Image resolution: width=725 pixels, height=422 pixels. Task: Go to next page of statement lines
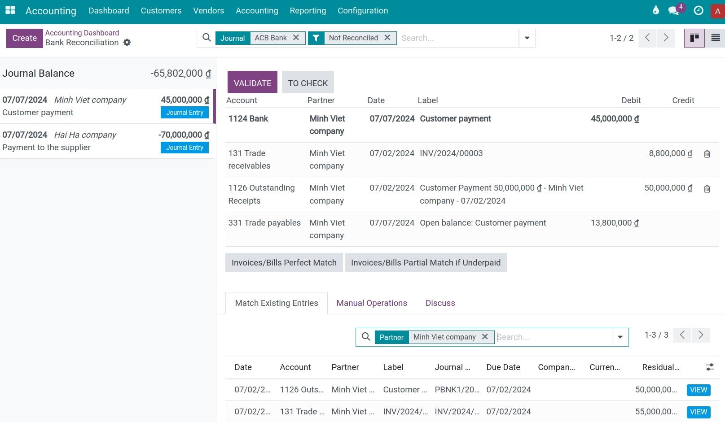[x=666, y=38]
